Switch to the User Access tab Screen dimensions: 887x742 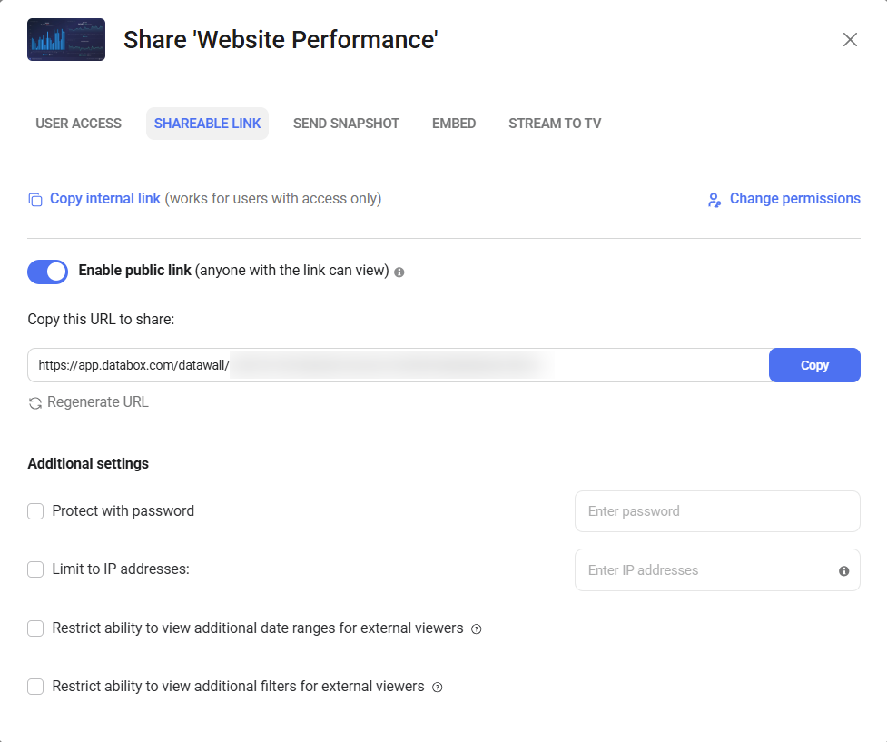point(79,124)
